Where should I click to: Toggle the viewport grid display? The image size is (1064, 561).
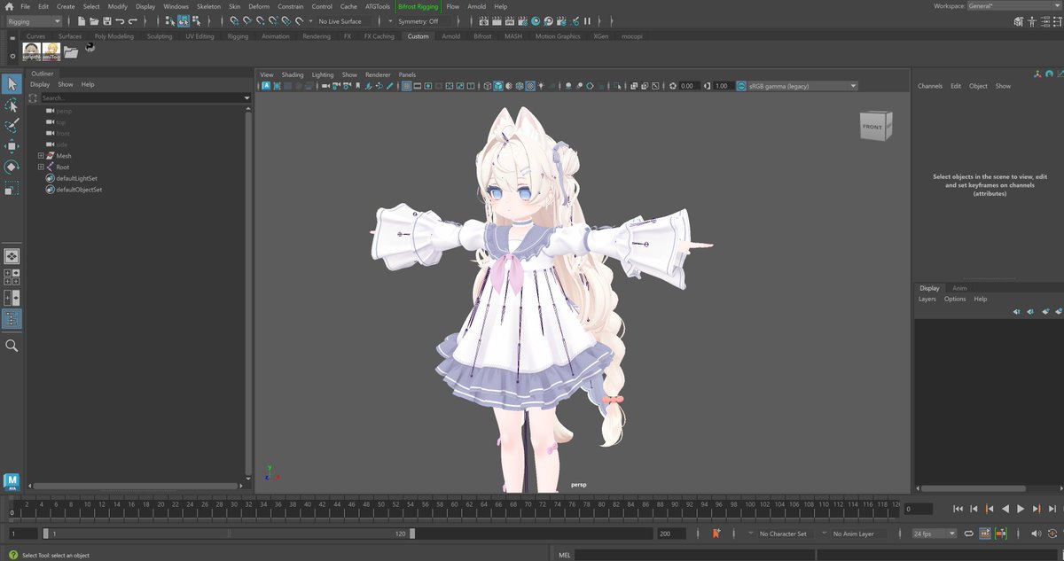coord(407,86)
